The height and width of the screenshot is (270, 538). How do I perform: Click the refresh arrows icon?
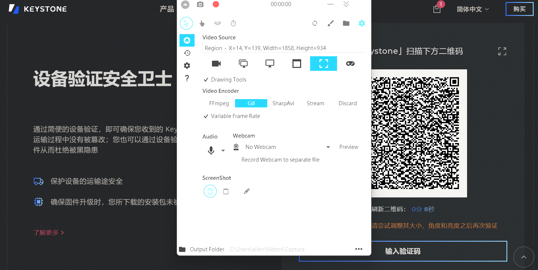(315, 23)
